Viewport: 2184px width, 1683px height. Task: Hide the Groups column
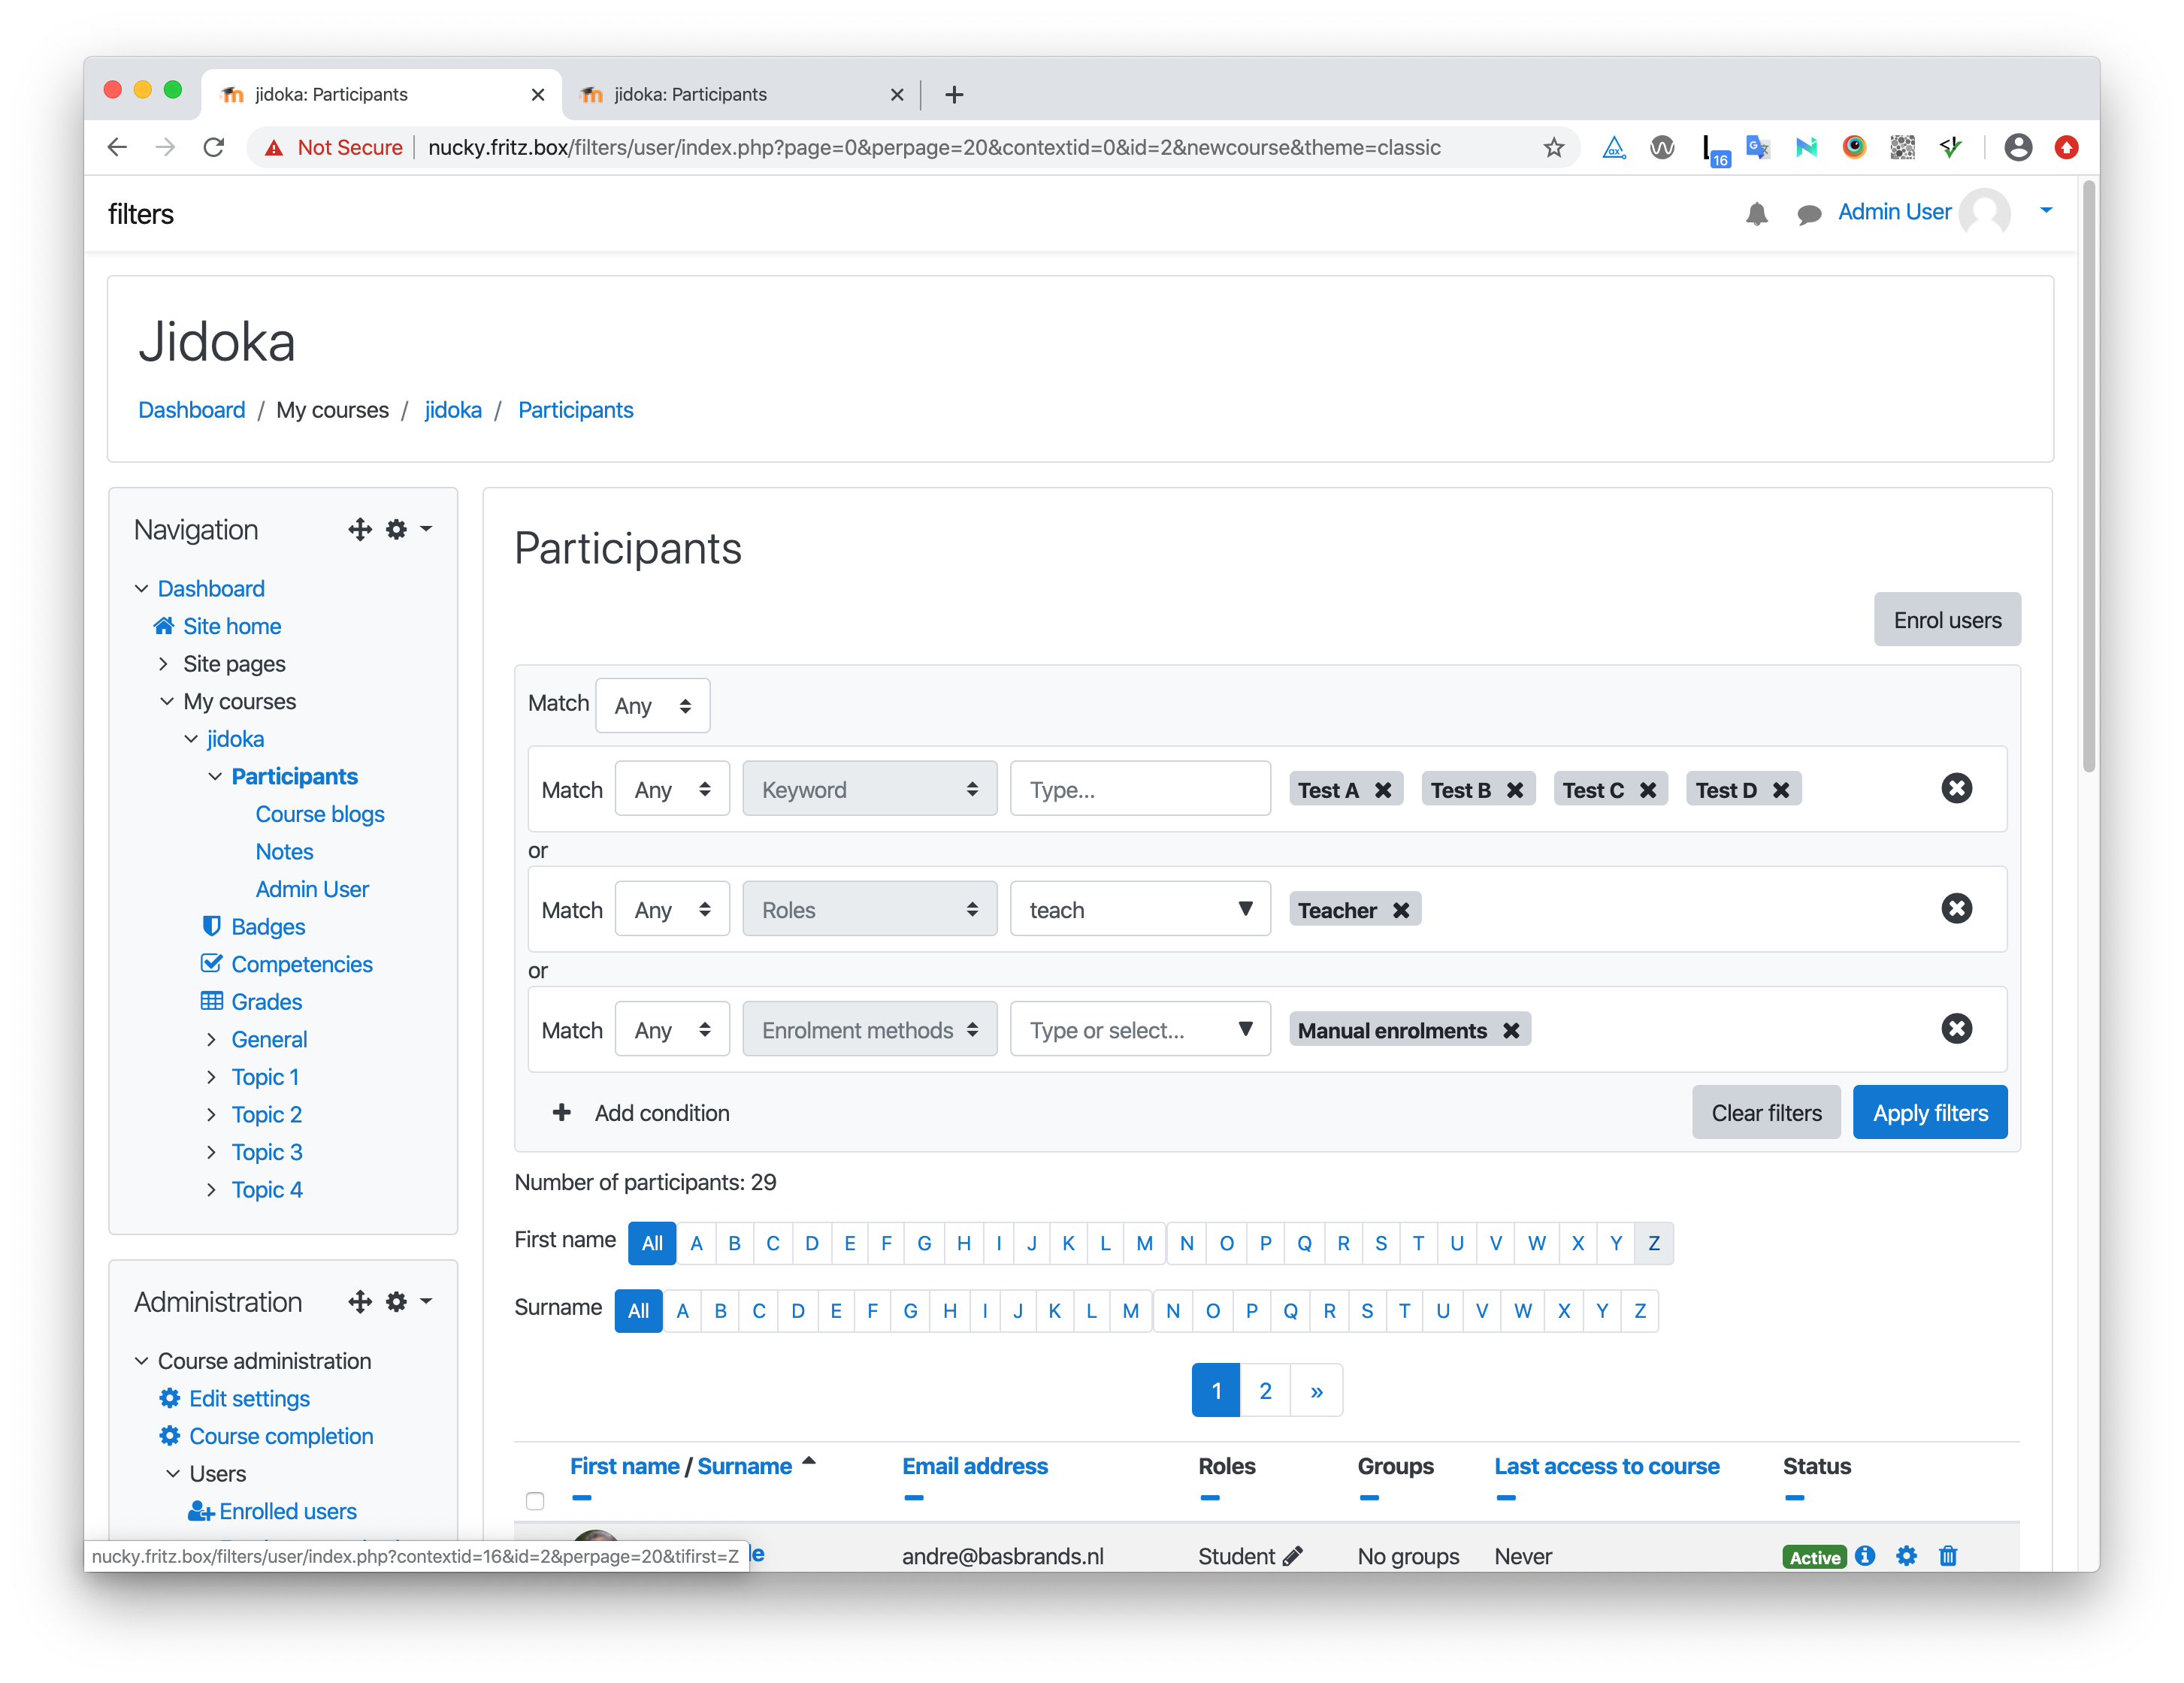1369,1497
